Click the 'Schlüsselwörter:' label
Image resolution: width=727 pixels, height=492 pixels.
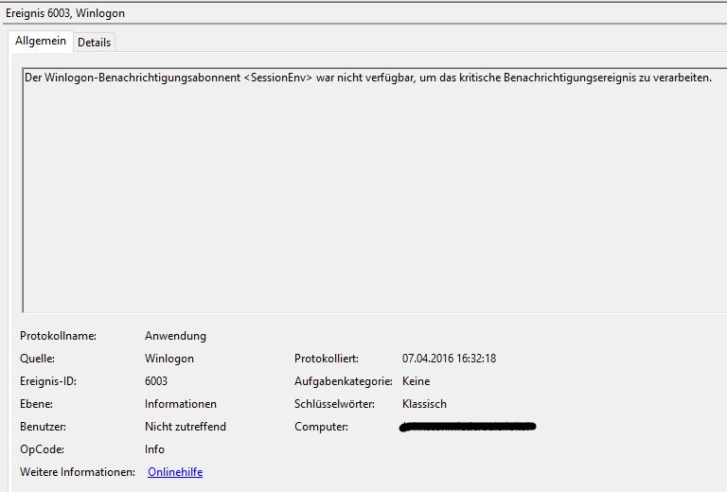pos(334,404)
